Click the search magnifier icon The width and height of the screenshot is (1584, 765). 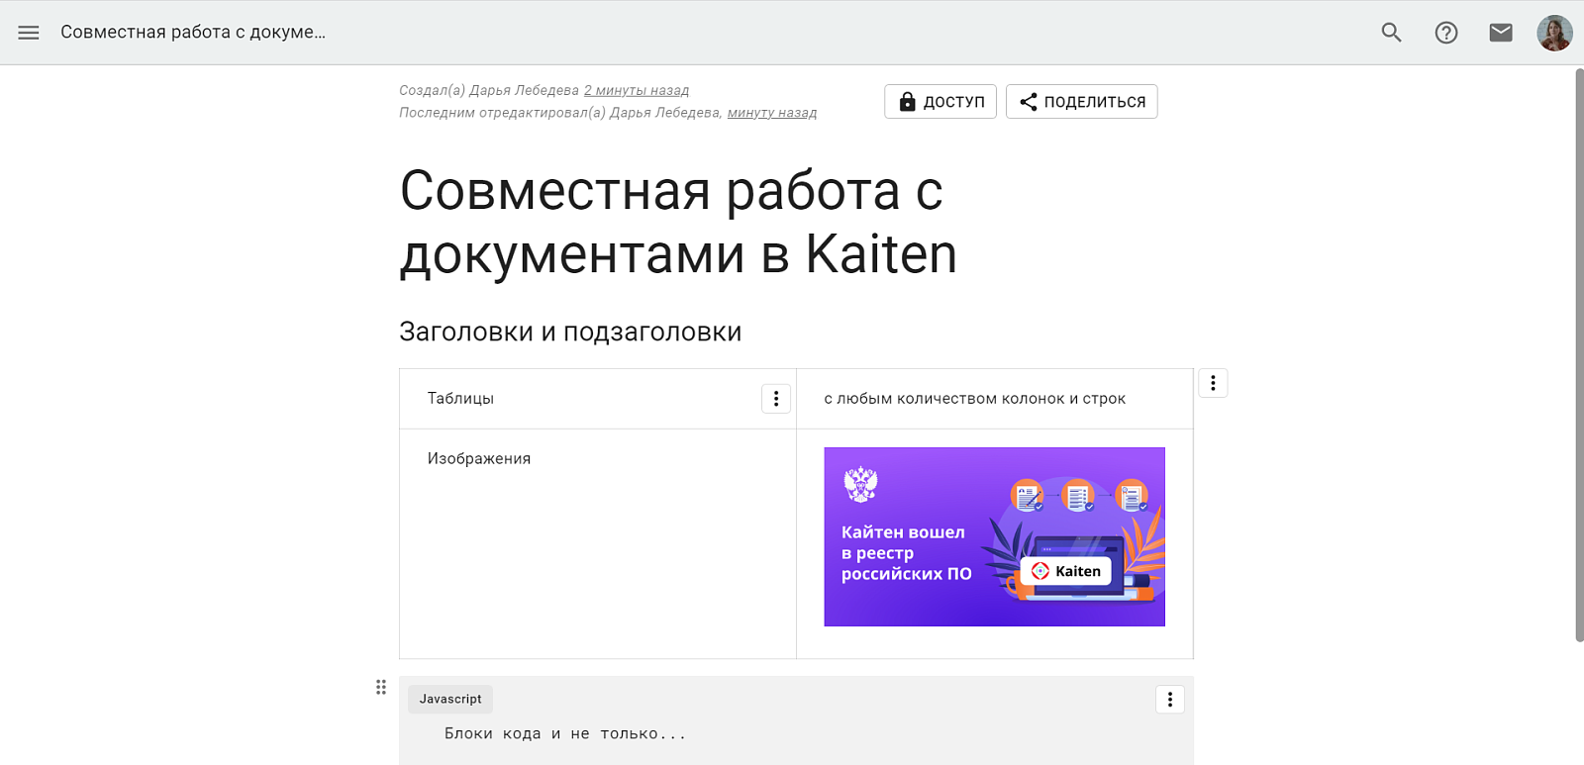(1391, 33)
